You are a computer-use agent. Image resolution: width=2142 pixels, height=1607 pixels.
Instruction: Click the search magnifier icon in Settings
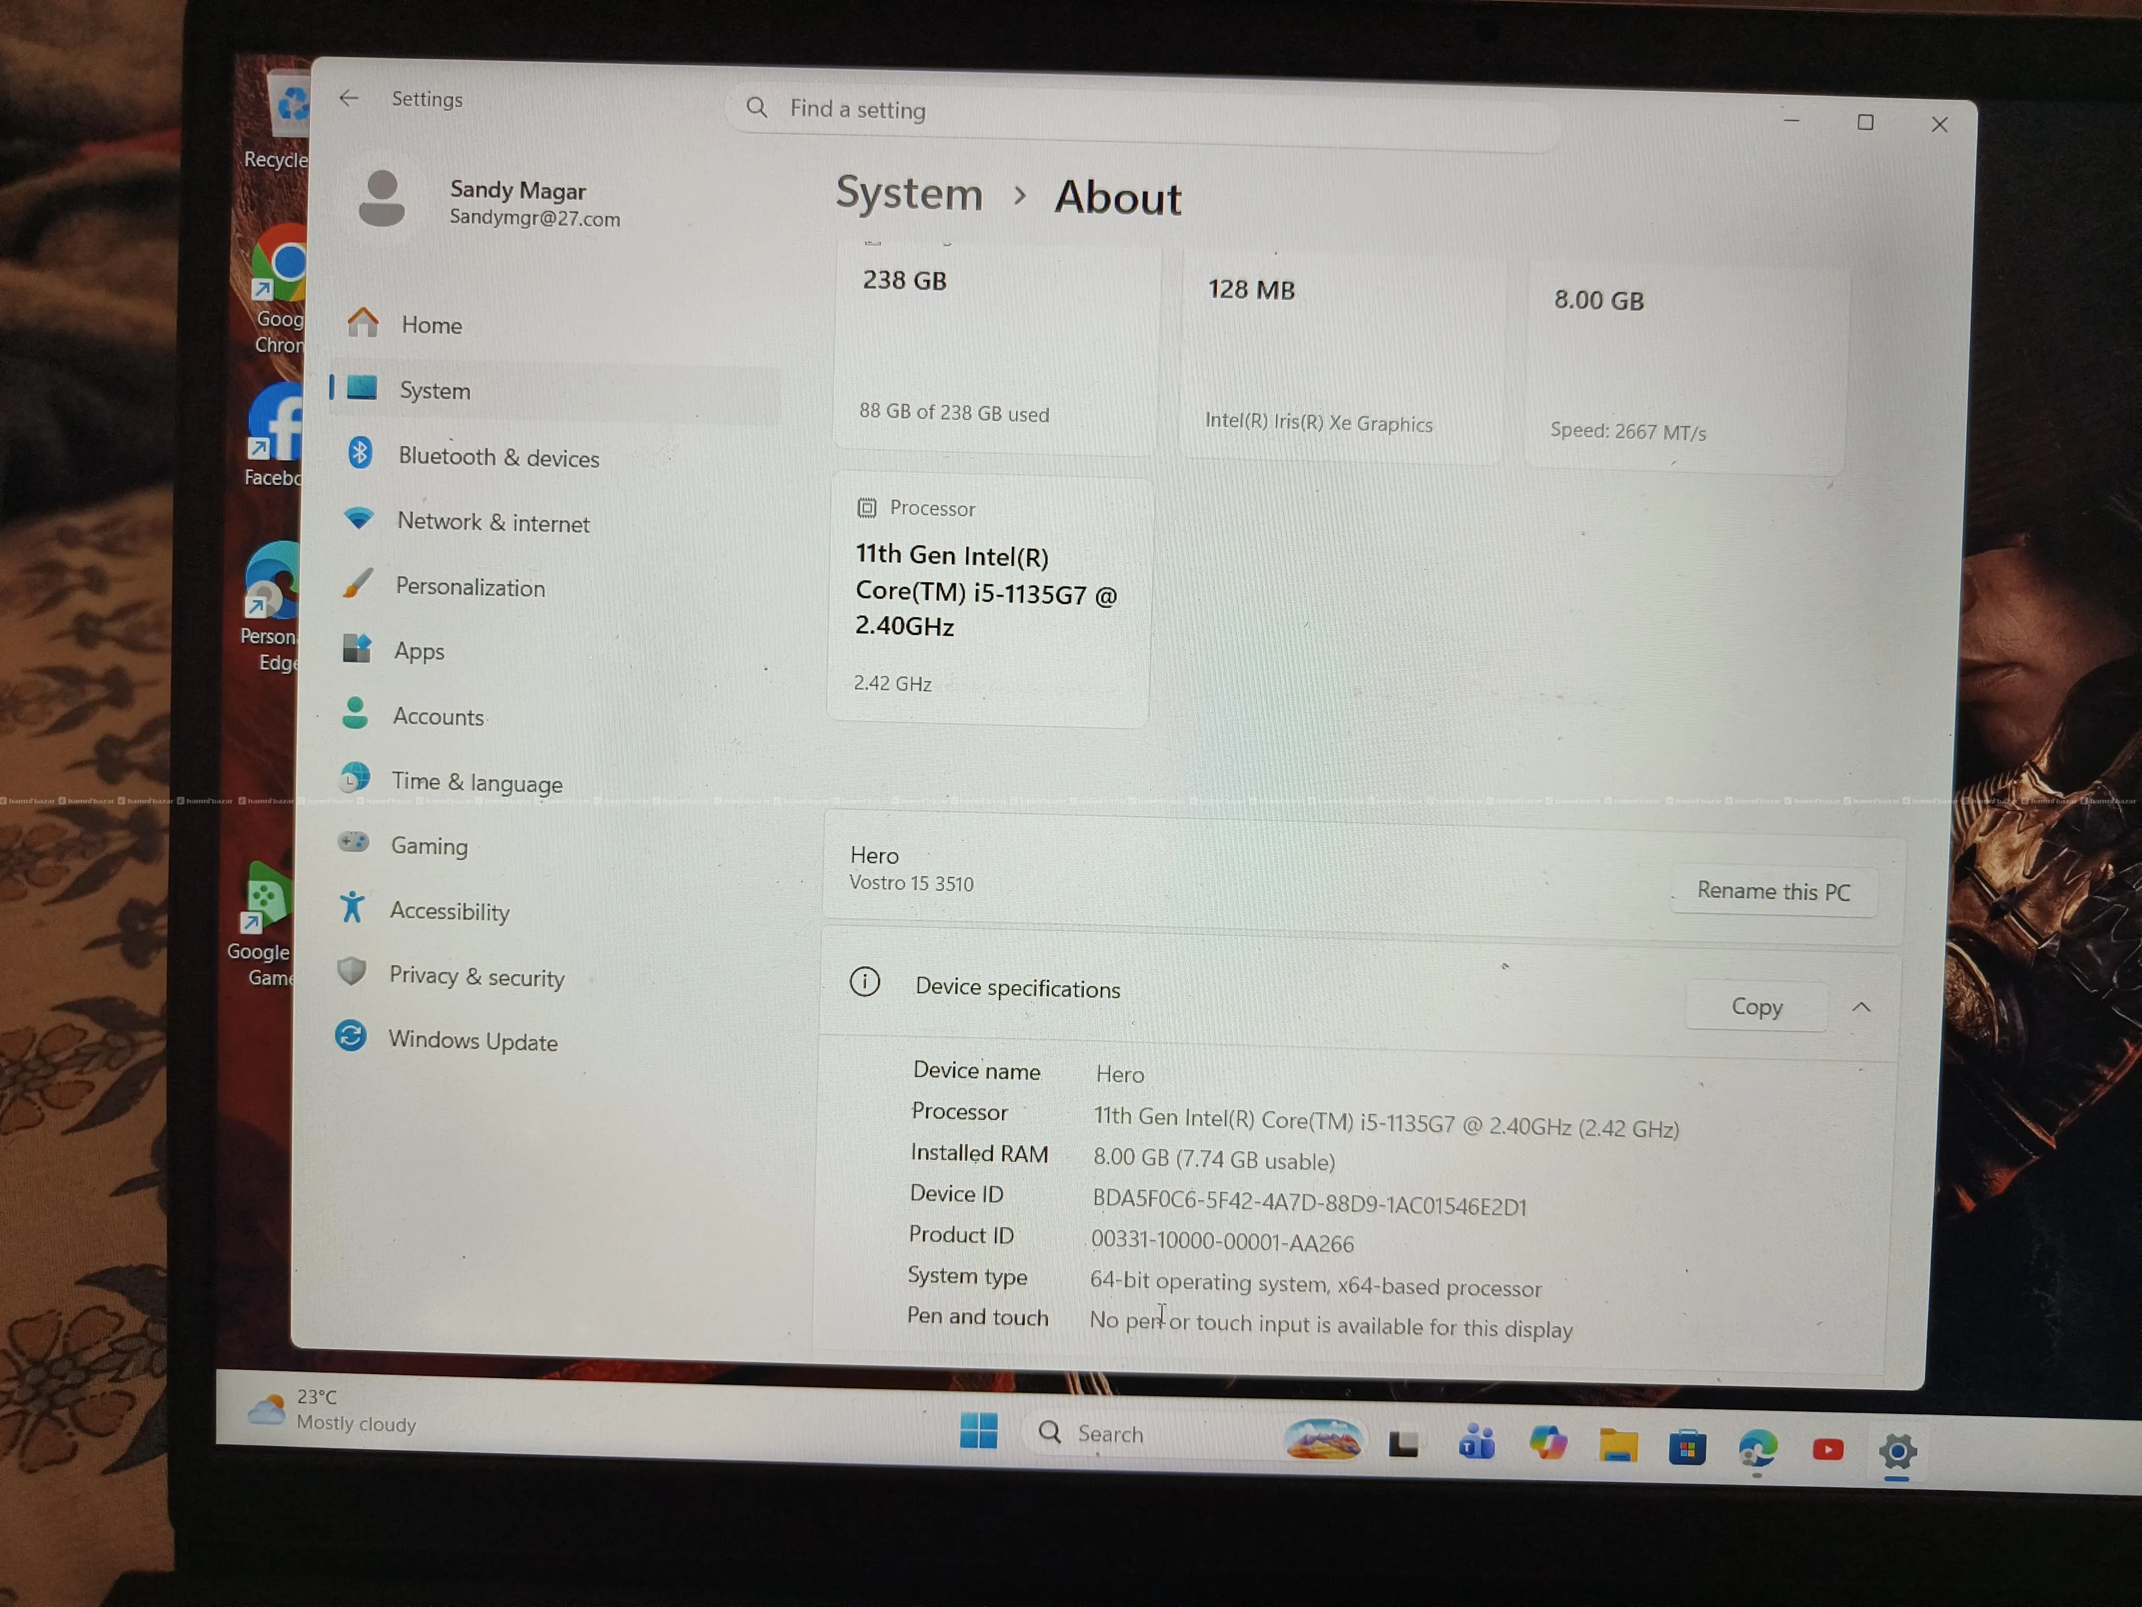click(756, 108)
